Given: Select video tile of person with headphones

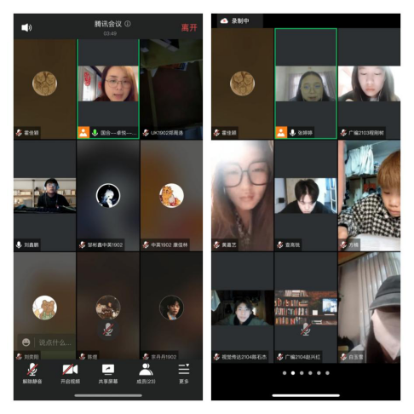Looking at the screenshot, I should point(44,196).
